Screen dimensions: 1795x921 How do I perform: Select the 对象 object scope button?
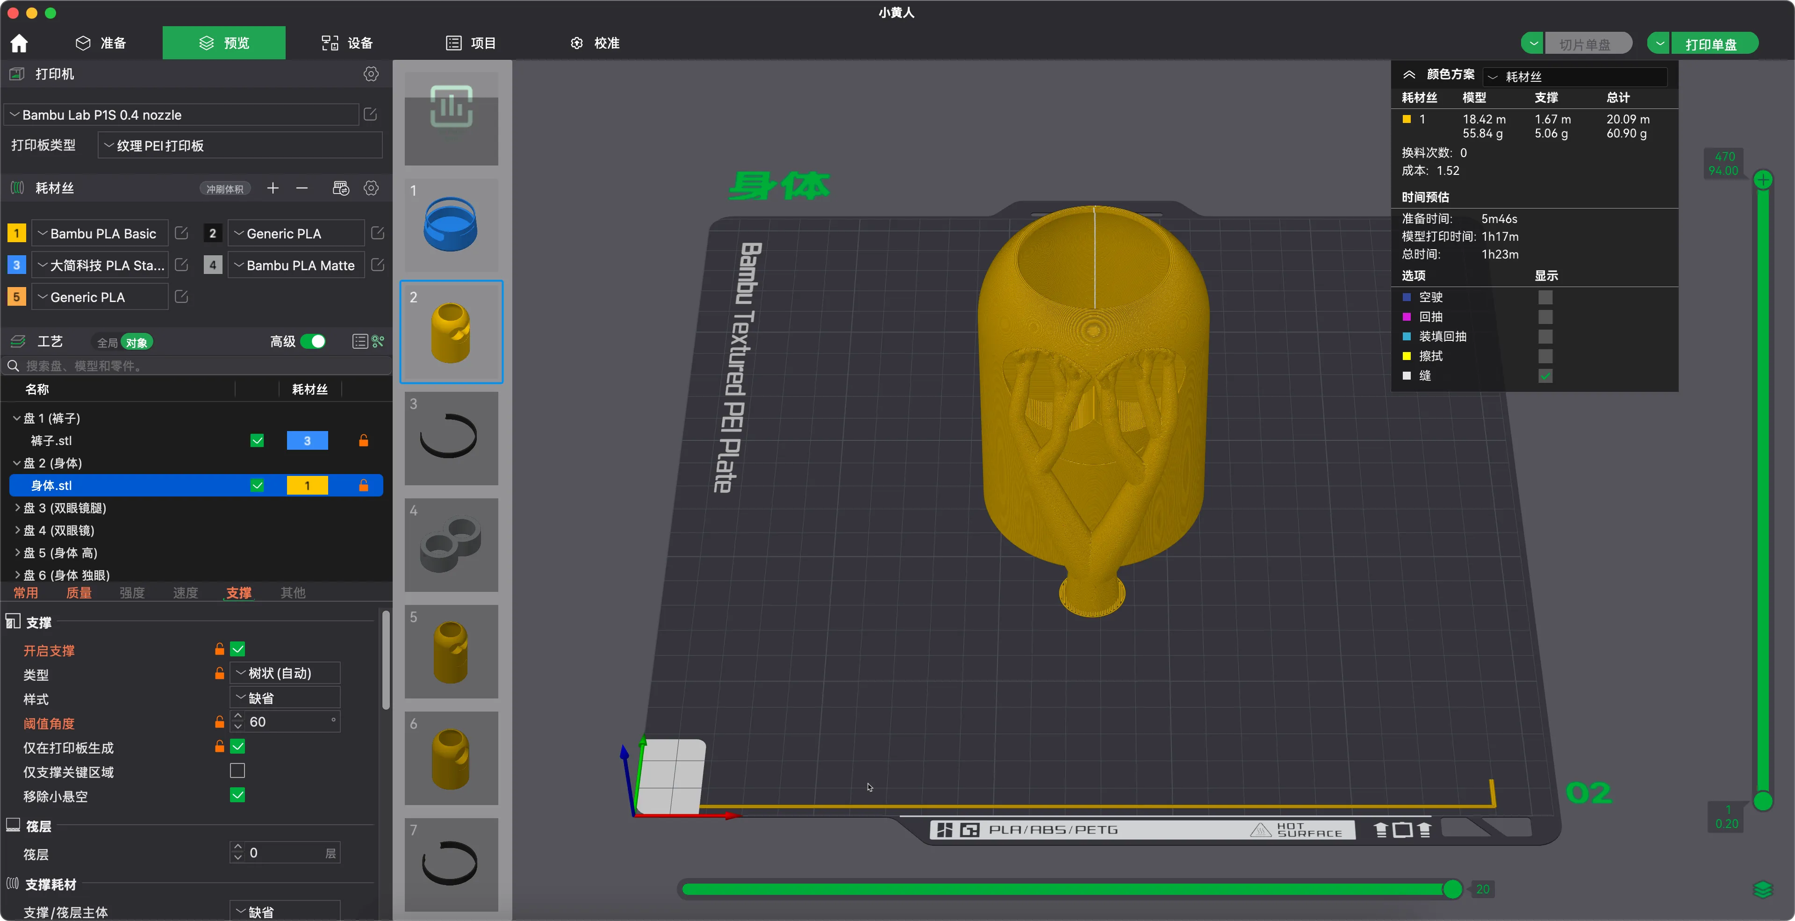point(136,342)
